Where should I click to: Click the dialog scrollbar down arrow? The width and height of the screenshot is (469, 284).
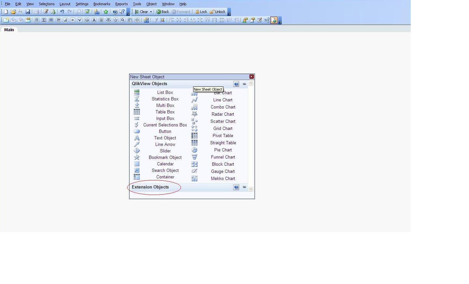click(251, 189)
